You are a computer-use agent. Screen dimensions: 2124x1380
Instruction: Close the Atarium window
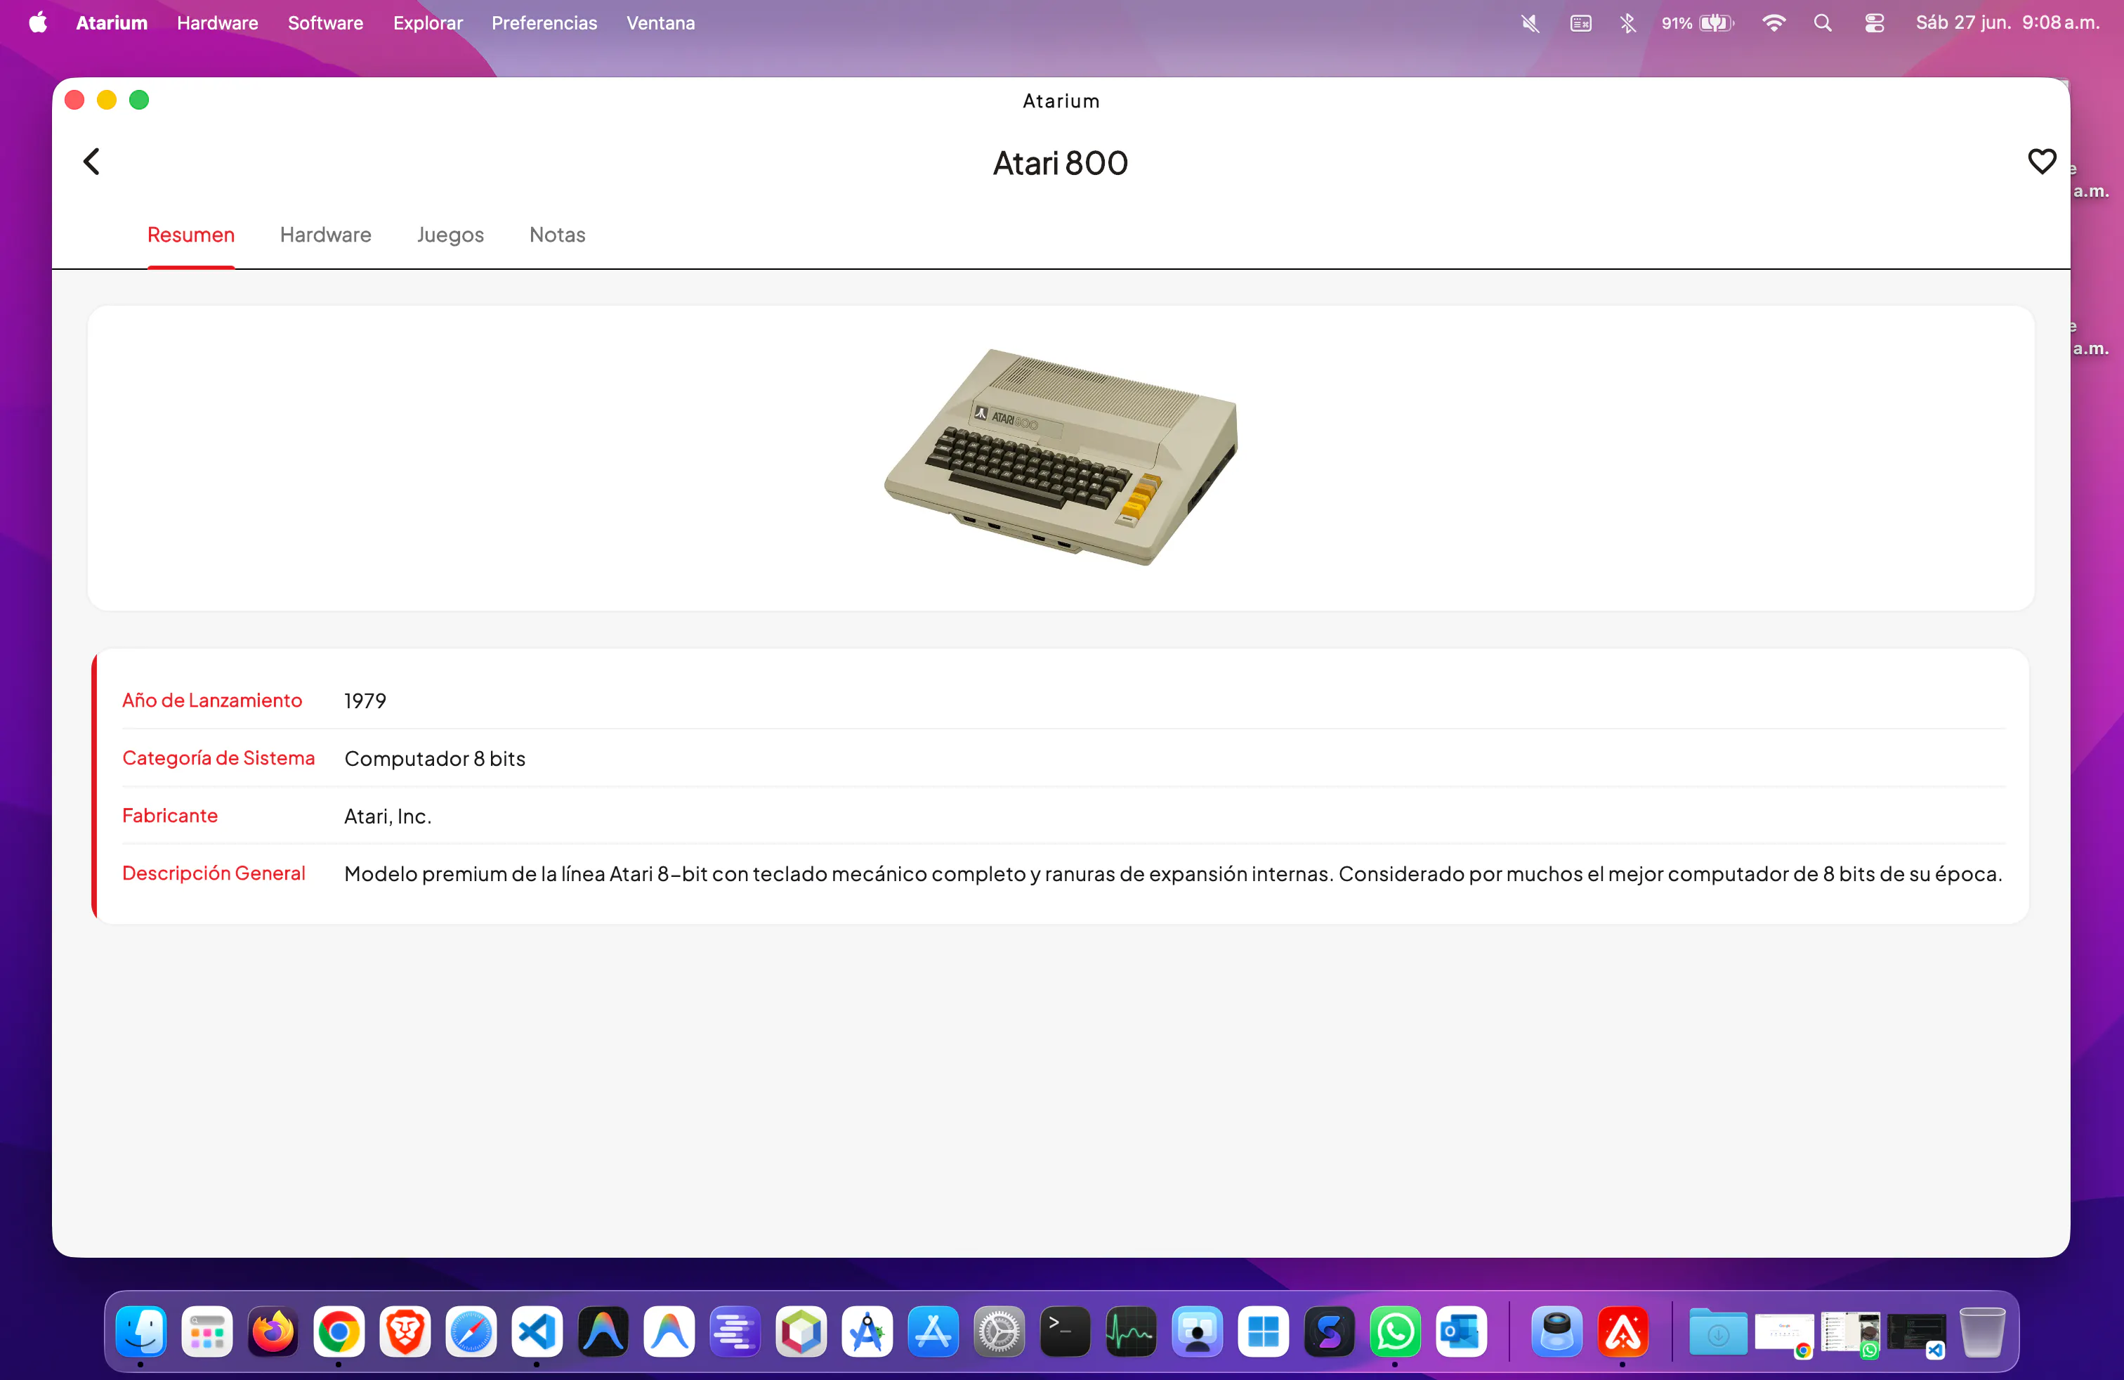click(75, 100)
